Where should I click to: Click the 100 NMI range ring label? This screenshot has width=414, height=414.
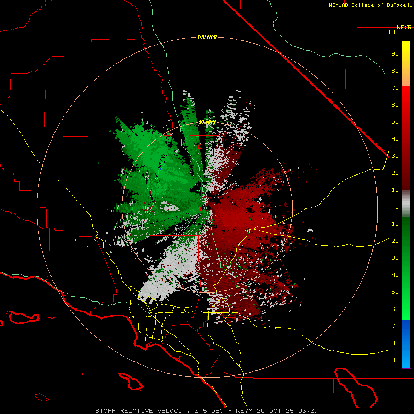coord(207,37)
